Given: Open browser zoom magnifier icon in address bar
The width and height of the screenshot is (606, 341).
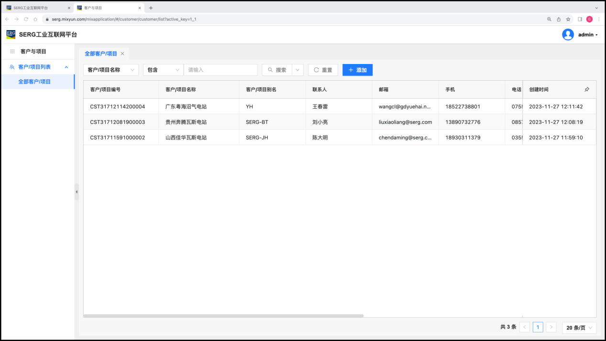Looking at the screenshot, I should (x=549, y=19).
